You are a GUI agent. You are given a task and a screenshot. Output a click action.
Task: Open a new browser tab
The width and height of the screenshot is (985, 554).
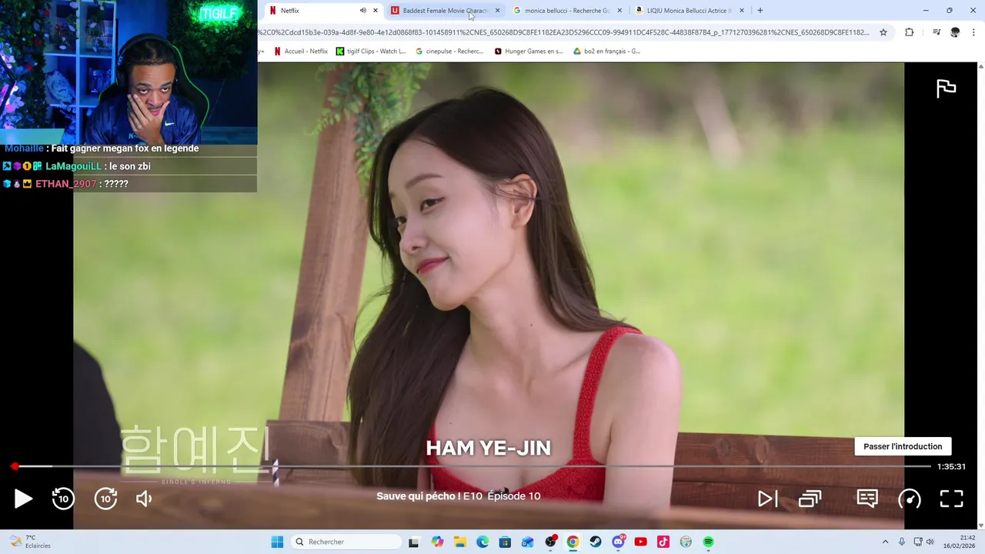pyautogui.click(x=760, y=11)
